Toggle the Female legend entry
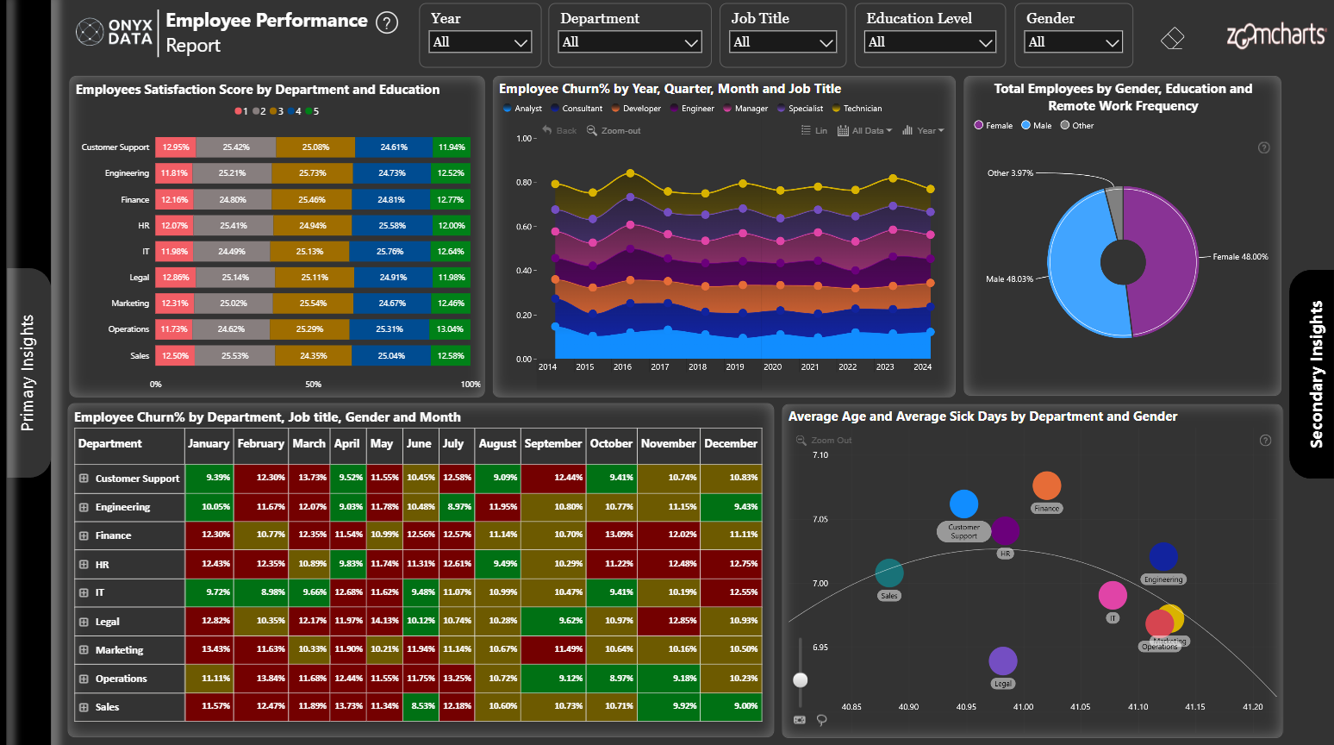 994,125
